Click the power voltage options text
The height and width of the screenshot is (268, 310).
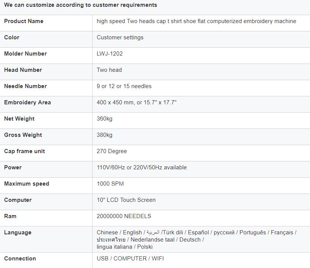(141, 167)
